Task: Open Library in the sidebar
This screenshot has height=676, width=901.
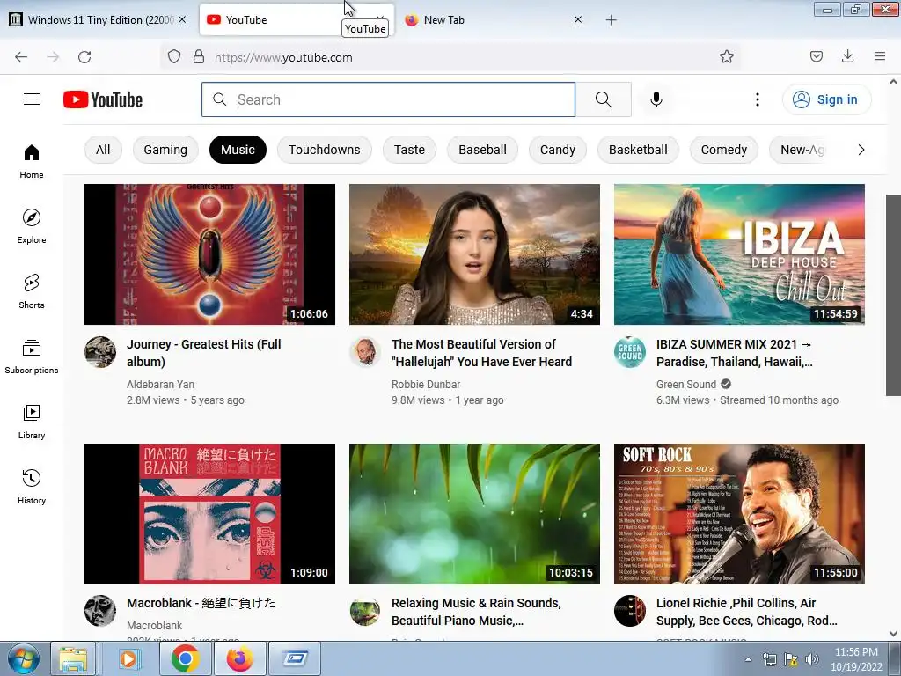Action: pos(32,422)
